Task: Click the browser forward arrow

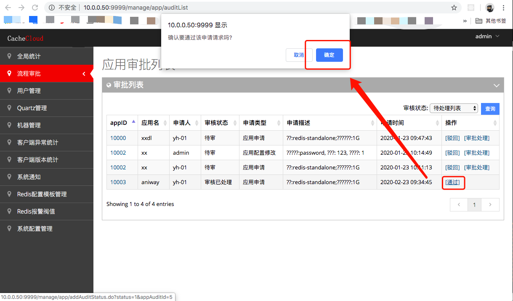Action: coord(21,8)
